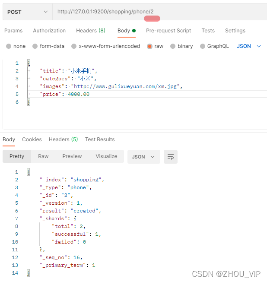This screenshot has height=282, width=267.
Task: Switch response view to Preview
Action: pos(72,156)
